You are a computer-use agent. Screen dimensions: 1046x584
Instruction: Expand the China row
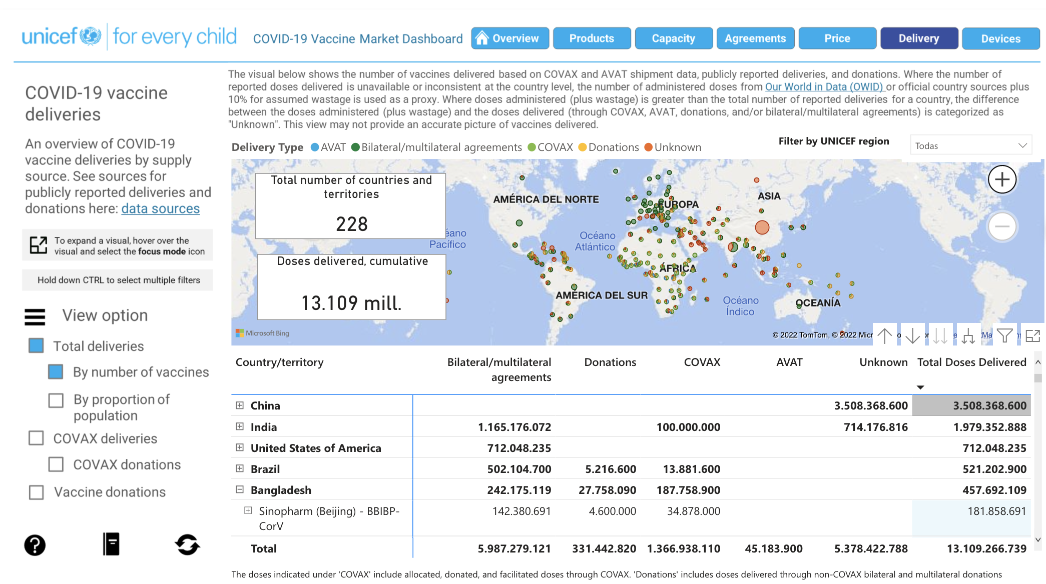tap(240, 405)
